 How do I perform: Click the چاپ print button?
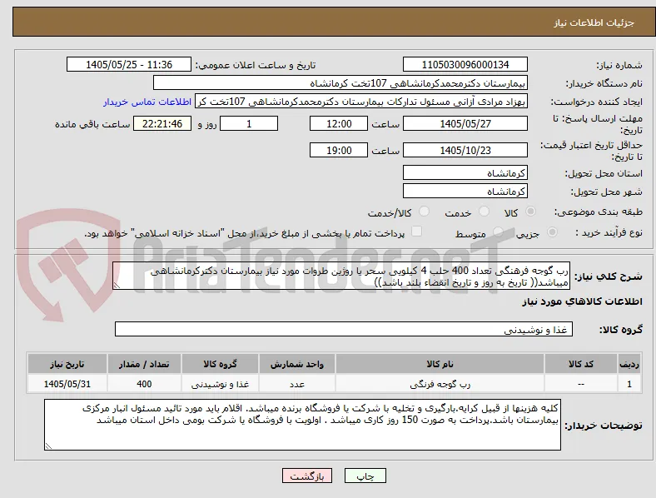[365, 476]
